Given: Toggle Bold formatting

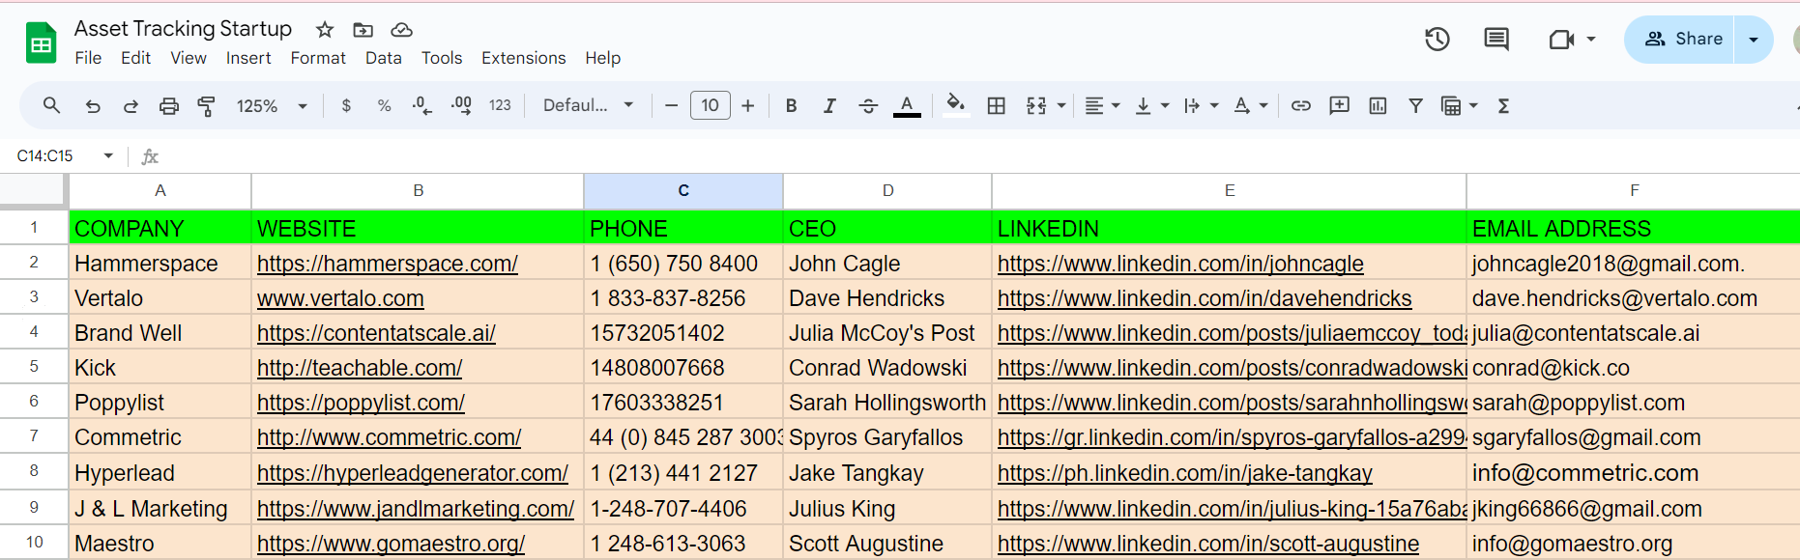Looking at the screenshot, I should click(791, 106).
